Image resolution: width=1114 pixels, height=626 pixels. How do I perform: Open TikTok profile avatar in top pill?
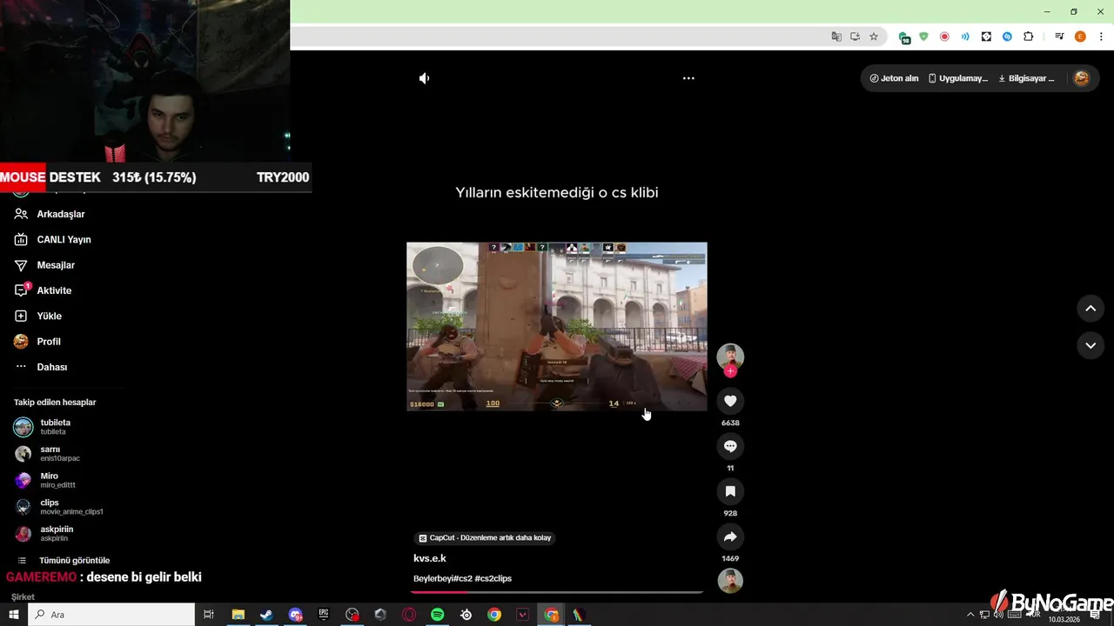pyautogui.click(x=1082, y=78)
